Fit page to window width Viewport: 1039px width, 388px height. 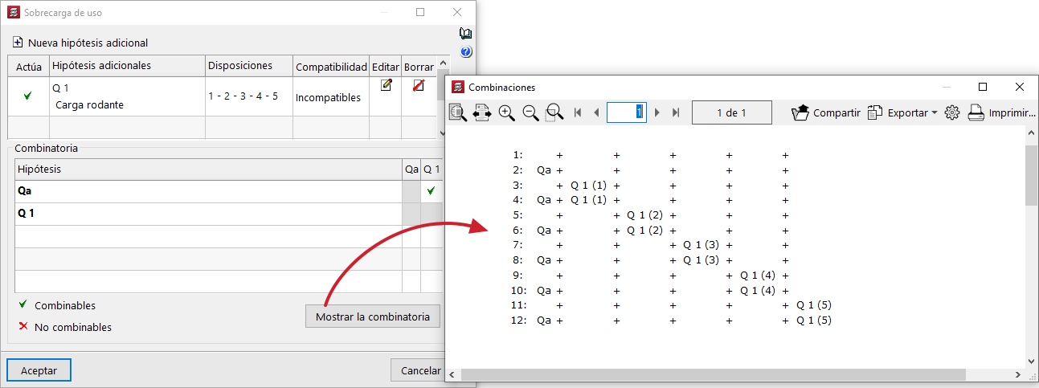point(482,113)
